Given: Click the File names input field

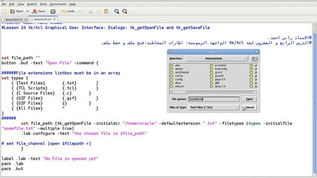Looking at the screenshot, I should (x=214, y=99).
